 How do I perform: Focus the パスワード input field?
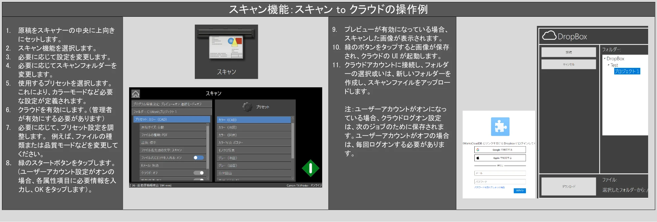500,182
